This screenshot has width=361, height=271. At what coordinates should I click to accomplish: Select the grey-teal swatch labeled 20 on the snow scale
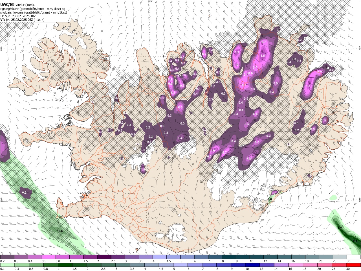[x=326, y=257]
